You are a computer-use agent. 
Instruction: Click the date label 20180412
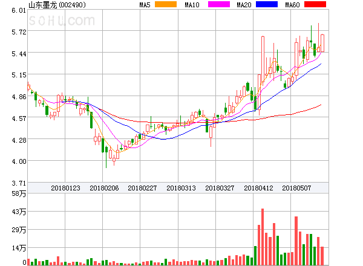point(258,188)
